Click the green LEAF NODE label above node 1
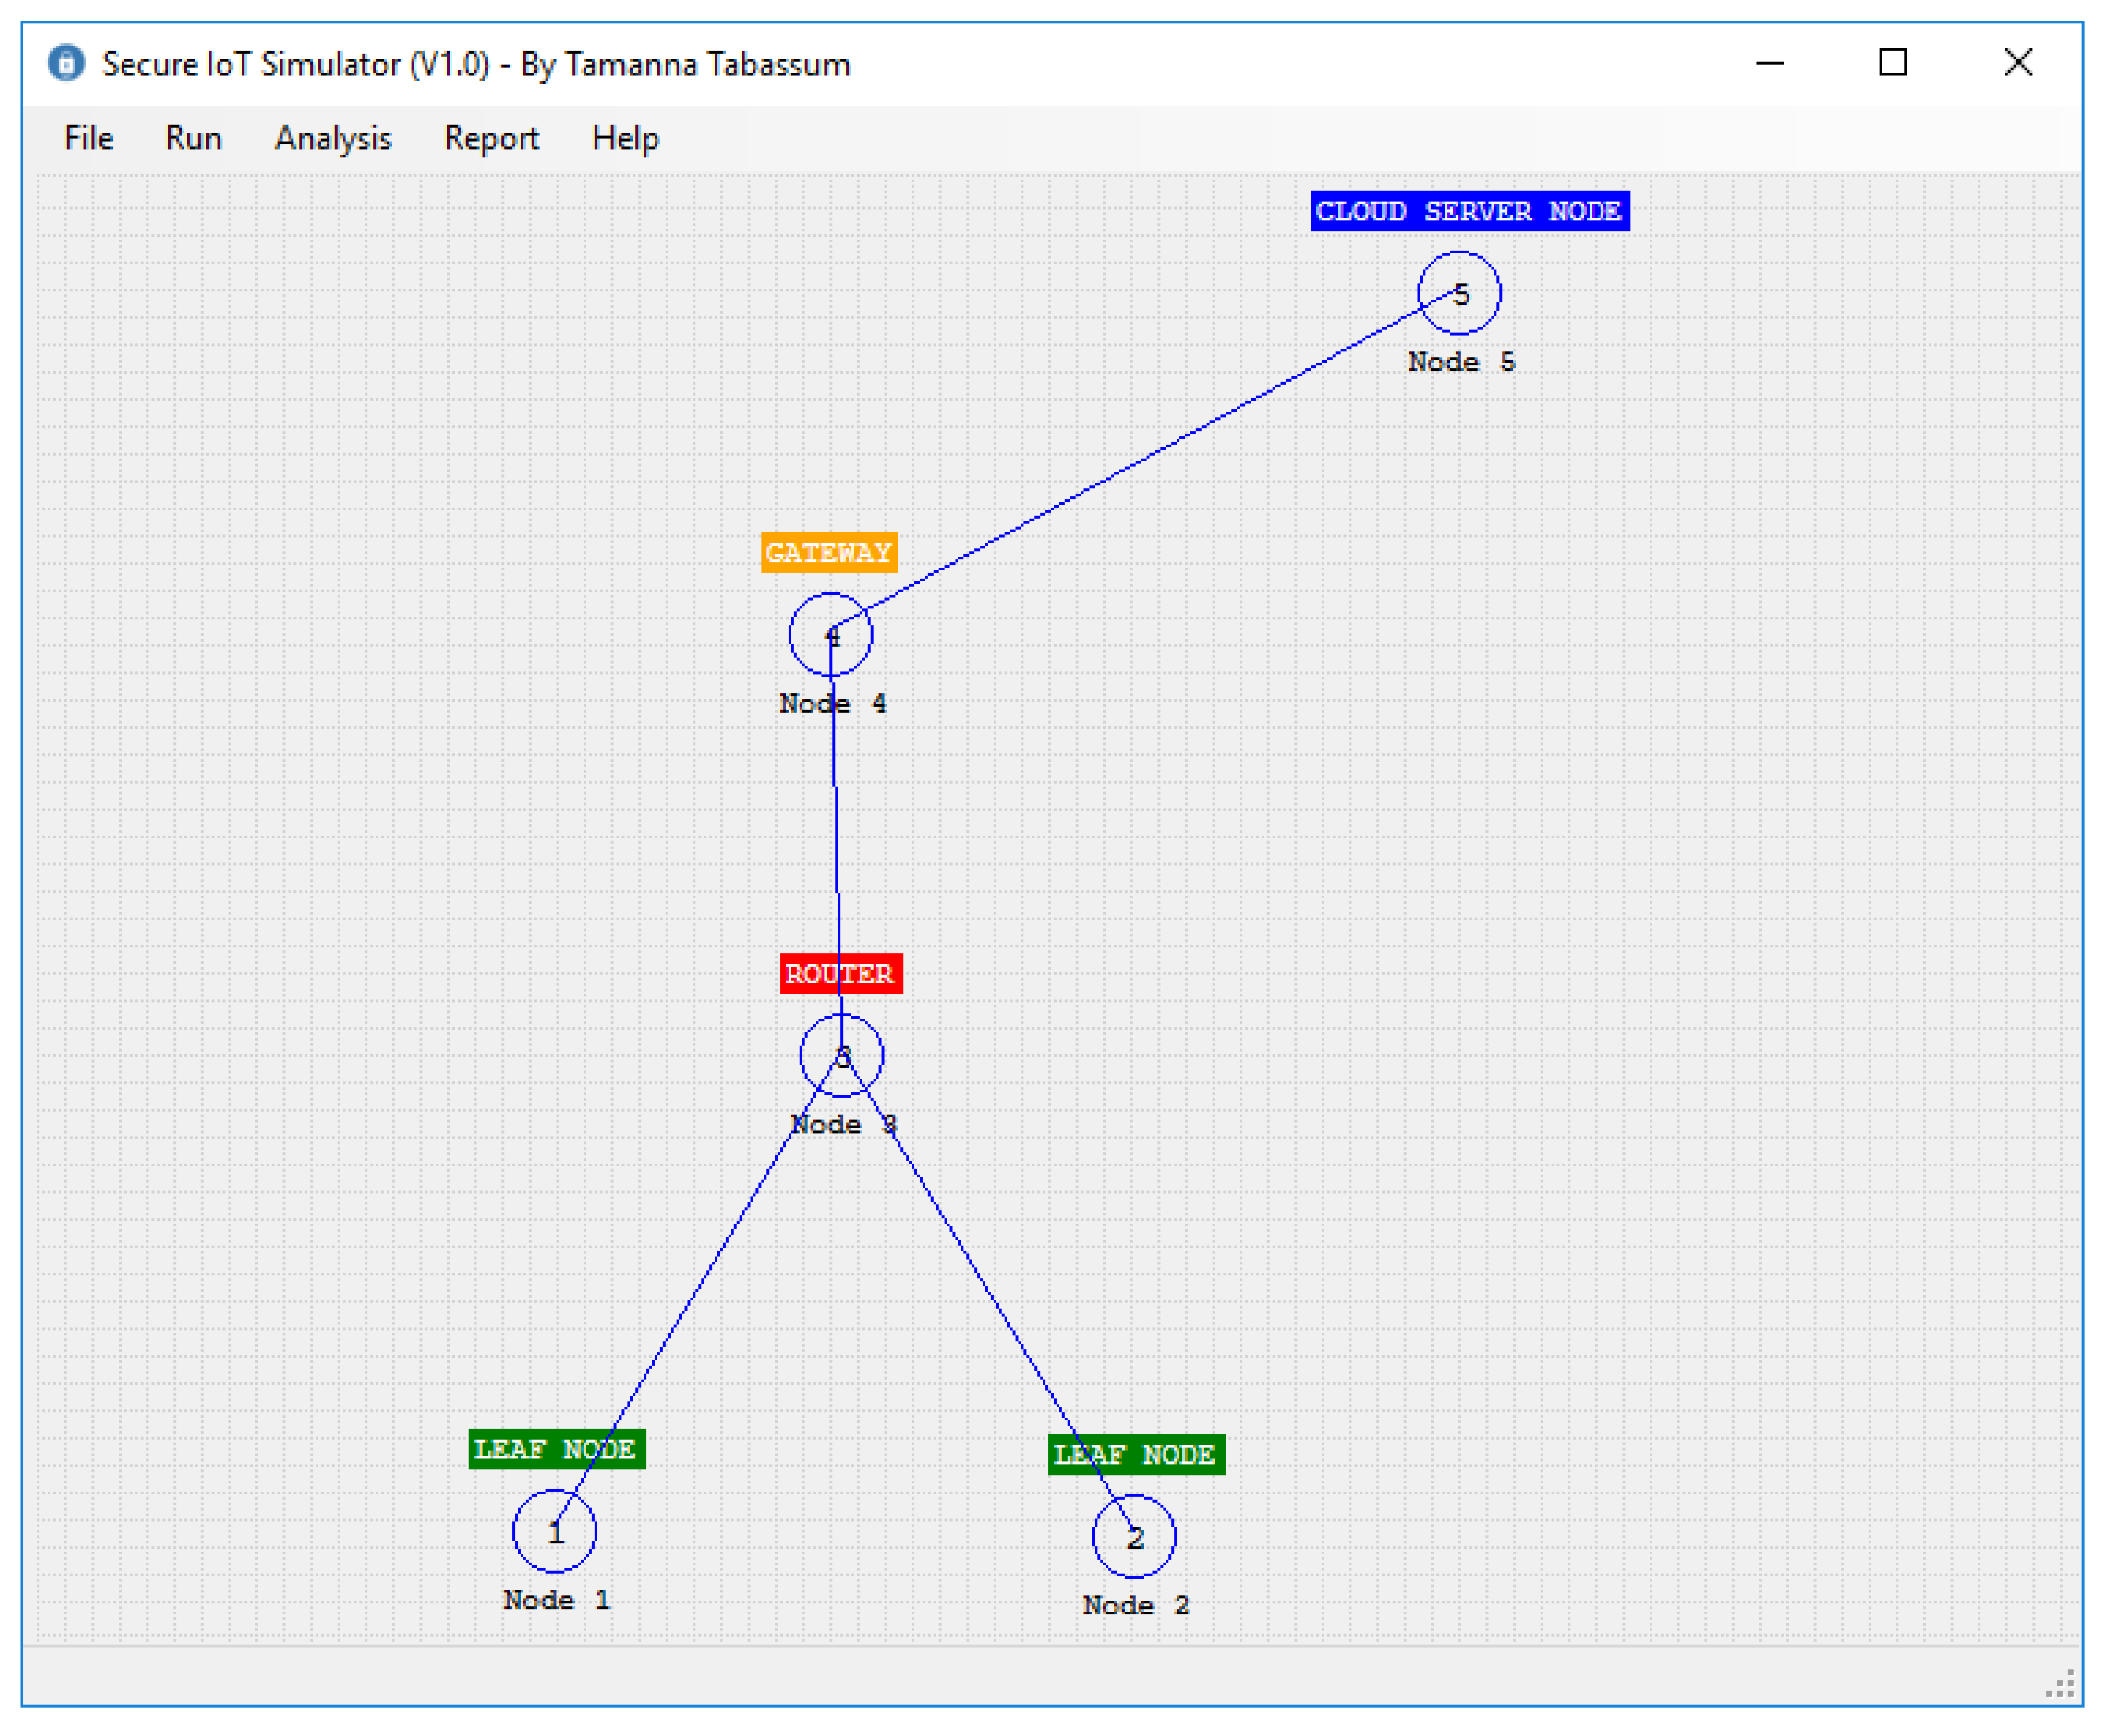Screen dimensions: 2102x1736 point(556,1449)
